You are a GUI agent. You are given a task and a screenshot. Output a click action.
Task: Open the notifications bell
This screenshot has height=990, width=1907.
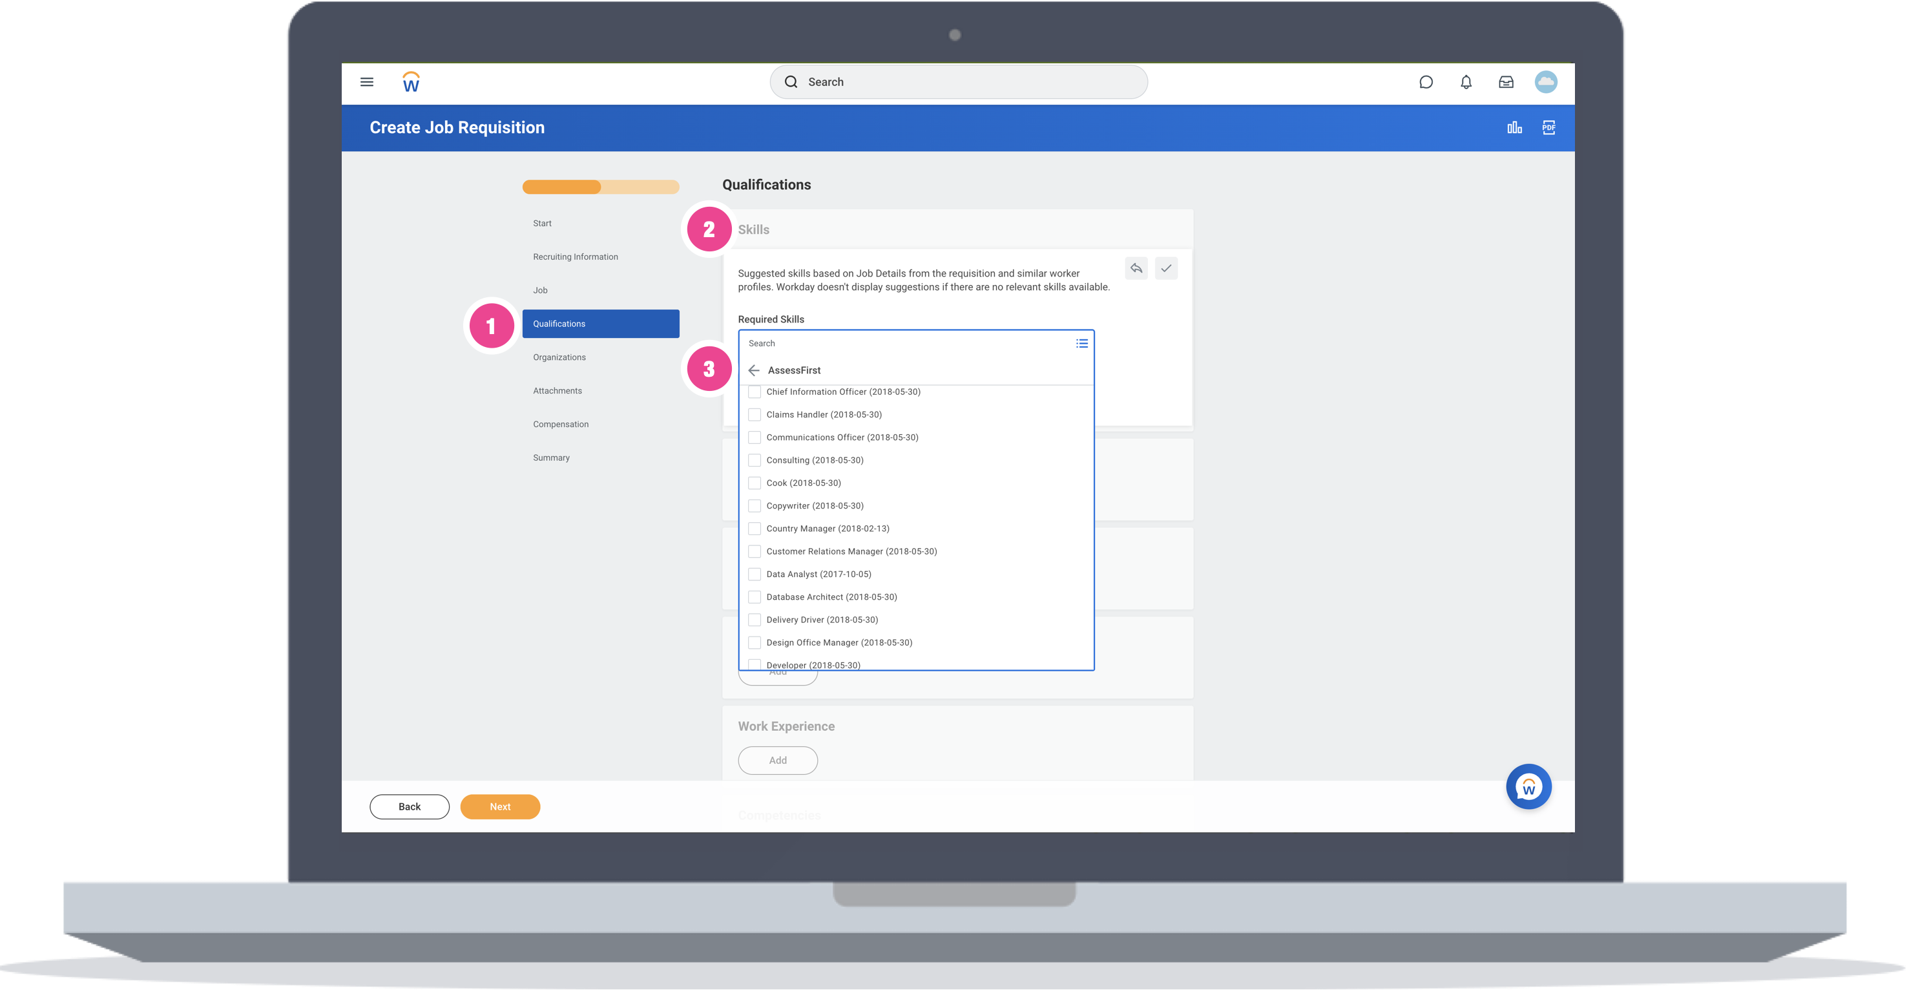pyautogui.click(x=1466, y=82)
